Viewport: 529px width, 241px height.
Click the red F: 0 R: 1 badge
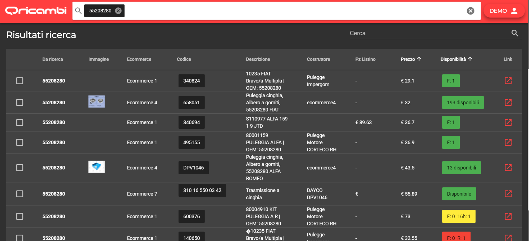pos(456,237)
